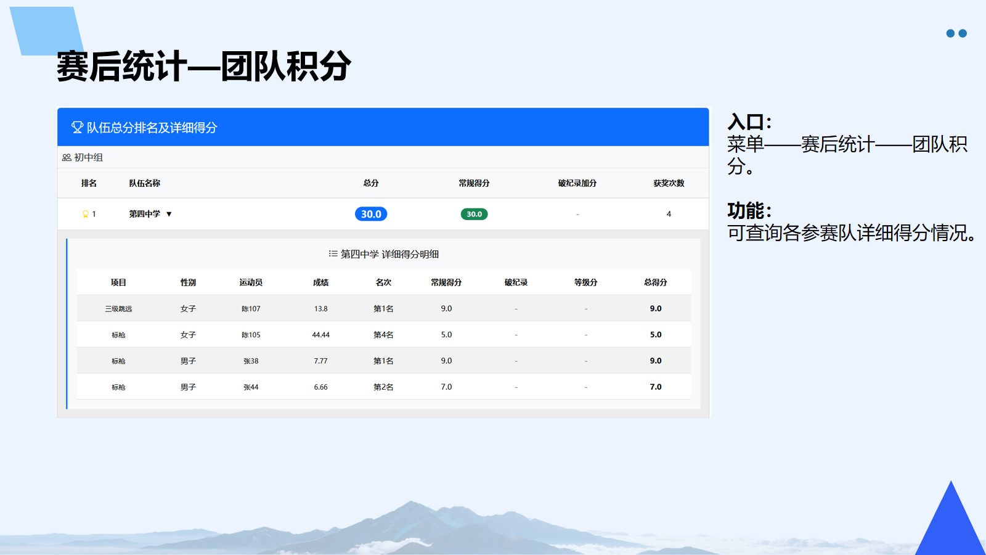
Task: Click the 队伍名称 column header
Action: [x=144, y=183]
